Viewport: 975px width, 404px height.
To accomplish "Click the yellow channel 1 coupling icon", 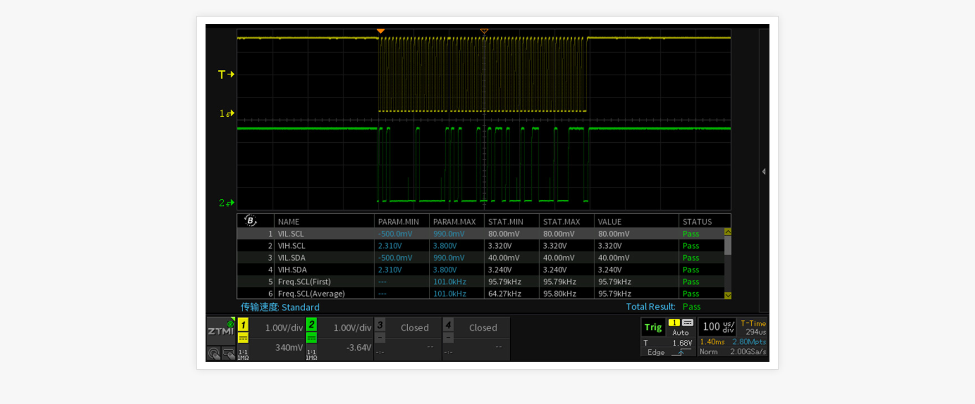I will [243, 338].
